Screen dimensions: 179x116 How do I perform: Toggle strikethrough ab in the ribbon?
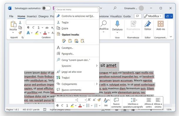47,28
